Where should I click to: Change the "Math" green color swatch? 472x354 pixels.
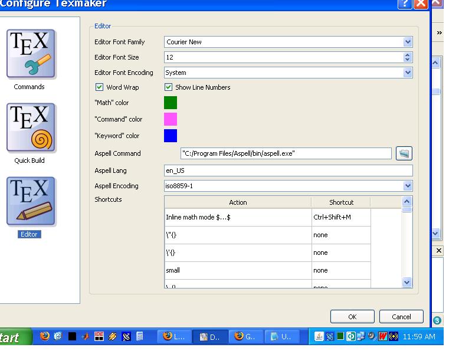pyautogui.click(x=171, y=103)
